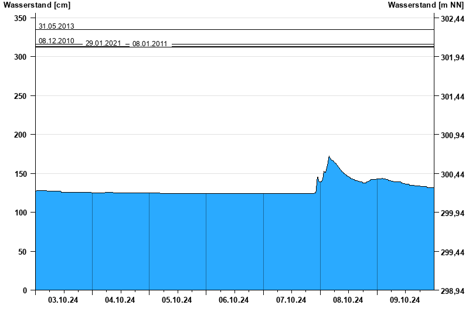This screenshot has width=469, height=322.
Task: Click the 'Wasserstand [m NN]' axis title
Action: [426, 5]
